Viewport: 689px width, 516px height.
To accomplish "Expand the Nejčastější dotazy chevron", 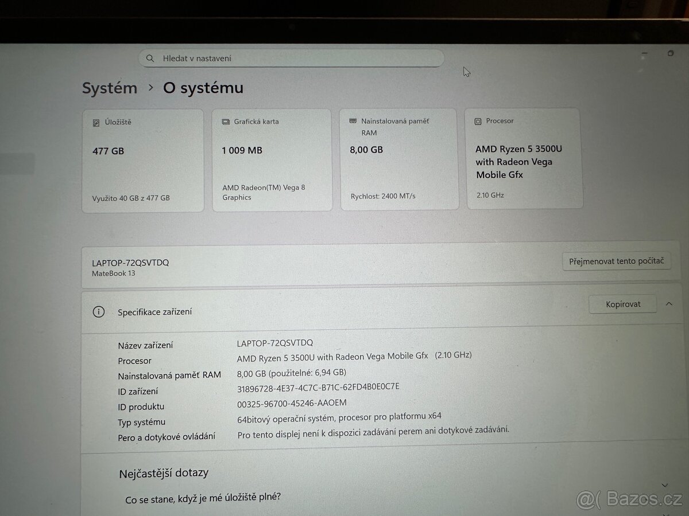I will pos(664,484).
